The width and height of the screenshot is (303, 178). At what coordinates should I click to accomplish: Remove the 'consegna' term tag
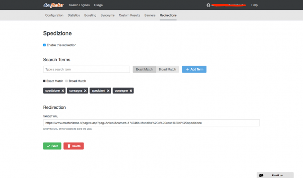(85, 90)
